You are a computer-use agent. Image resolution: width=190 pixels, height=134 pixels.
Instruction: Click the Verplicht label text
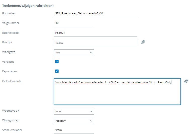[8, 62]
